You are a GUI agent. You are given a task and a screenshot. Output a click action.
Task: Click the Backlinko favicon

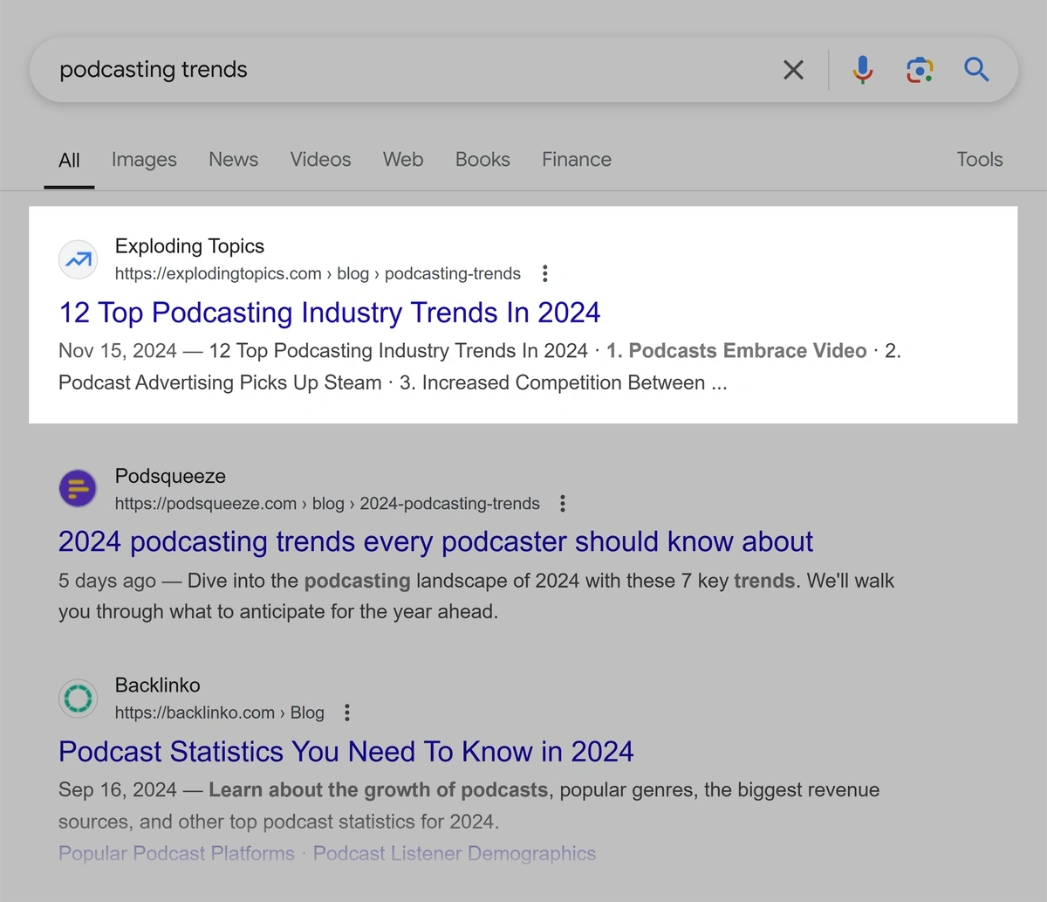click(79, 698)
